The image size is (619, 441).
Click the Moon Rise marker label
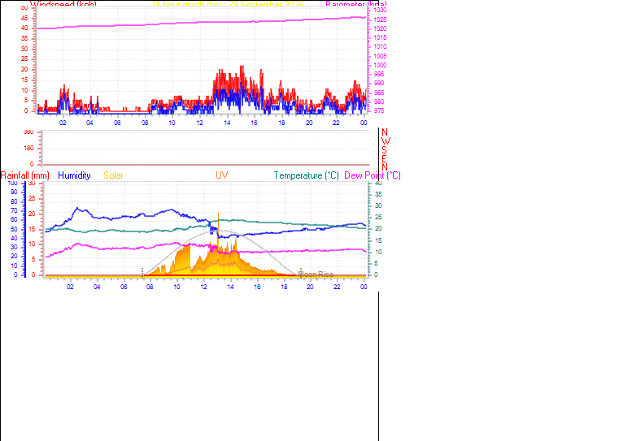click(316, 275)
